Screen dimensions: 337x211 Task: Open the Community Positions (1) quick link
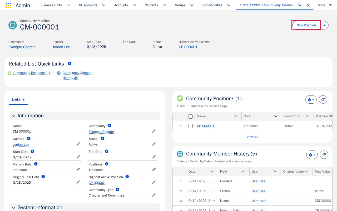(32, 73)
